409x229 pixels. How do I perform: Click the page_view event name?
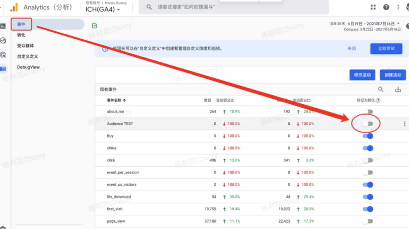pyautogui.click(x=116, y=221)
